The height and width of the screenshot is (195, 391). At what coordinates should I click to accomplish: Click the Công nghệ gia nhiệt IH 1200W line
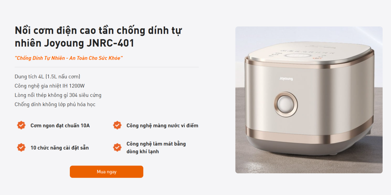click(x=50, y=86)
